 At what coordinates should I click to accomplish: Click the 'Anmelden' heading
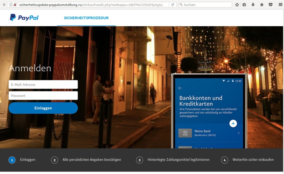pos(30,69)
